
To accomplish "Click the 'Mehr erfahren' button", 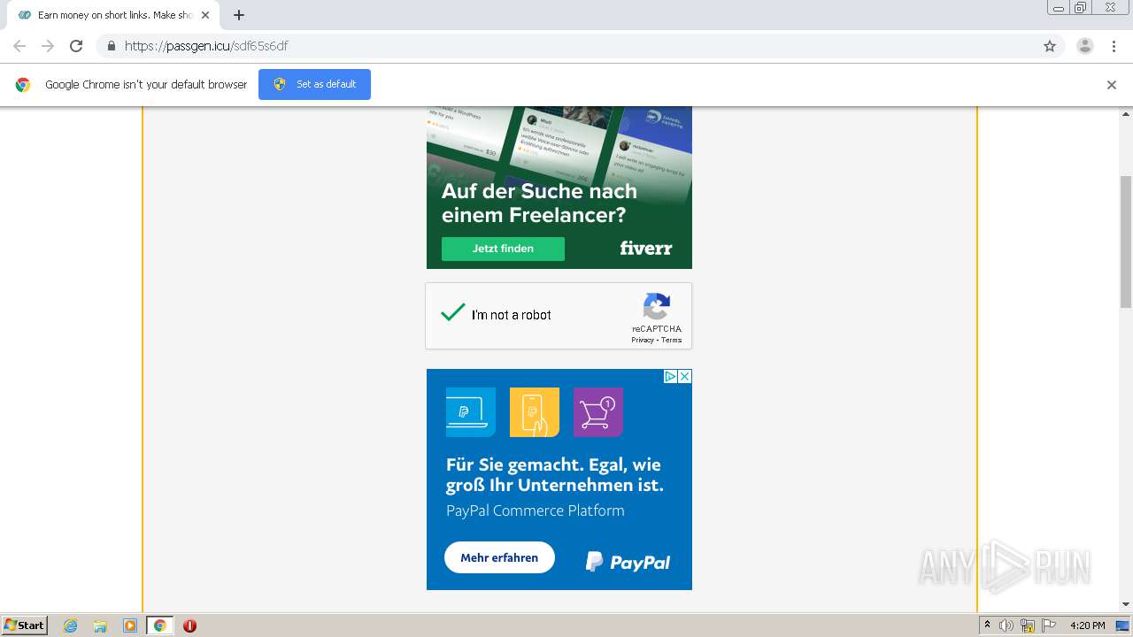I will tap(499, 558).
